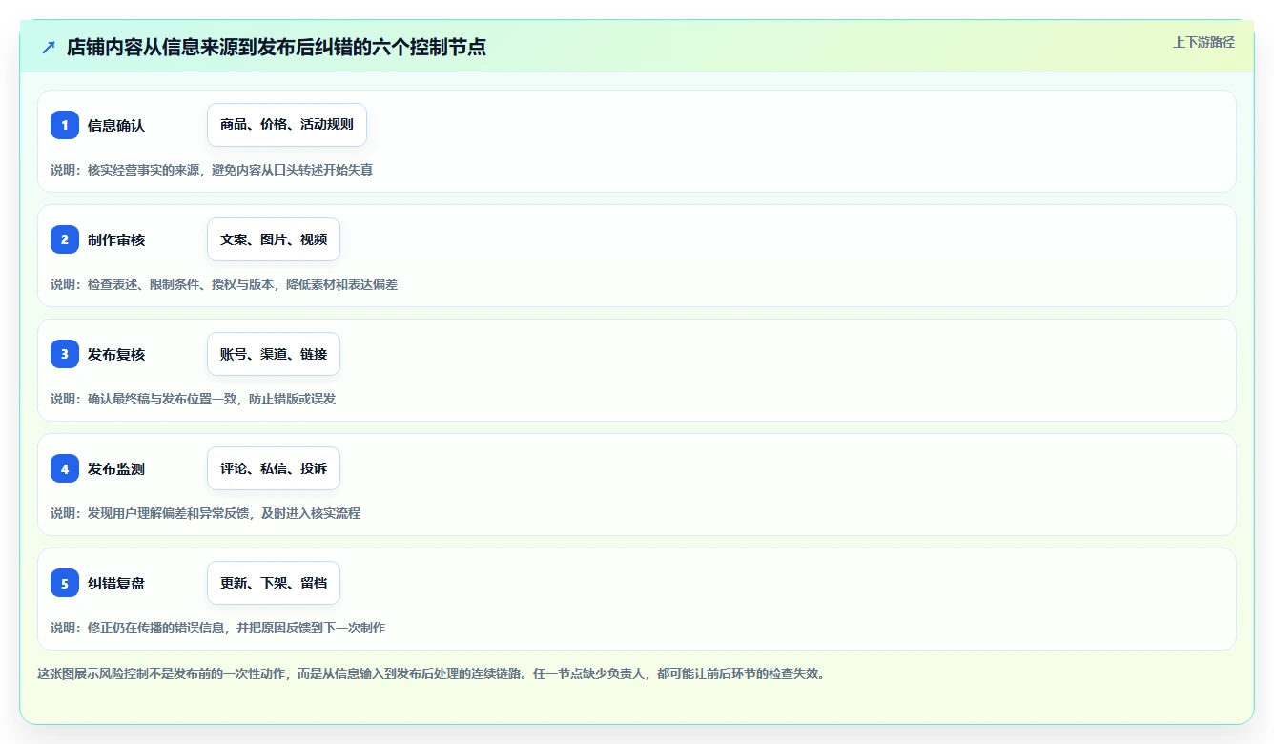This screenshot has width=1274, height=744.
Task: Click the 上下游路径 label at top right
Action: point(1203,42)
